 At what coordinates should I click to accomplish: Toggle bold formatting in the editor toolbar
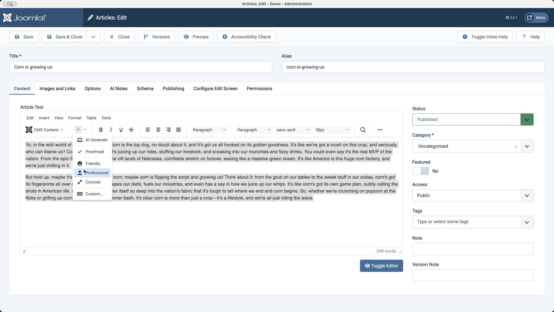pyautogui.click(x=101, y=130)
